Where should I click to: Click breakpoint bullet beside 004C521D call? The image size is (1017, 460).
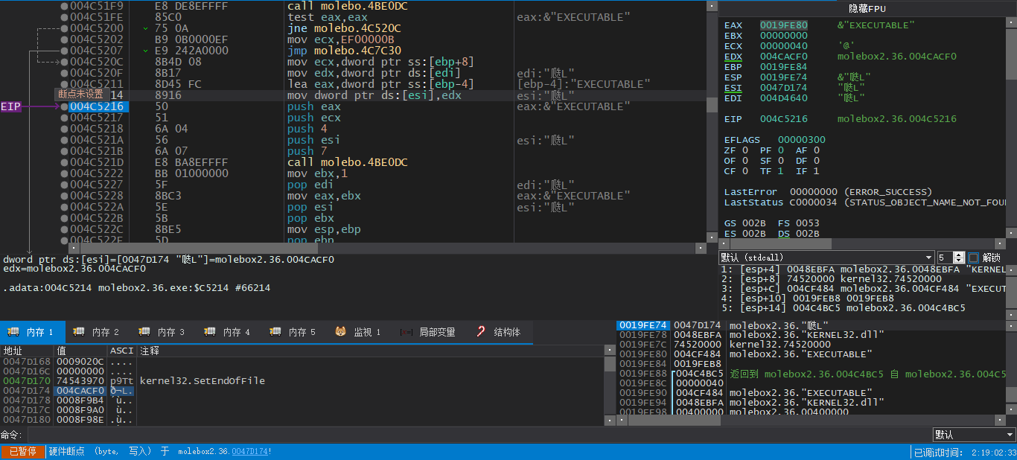click(65, 162)
